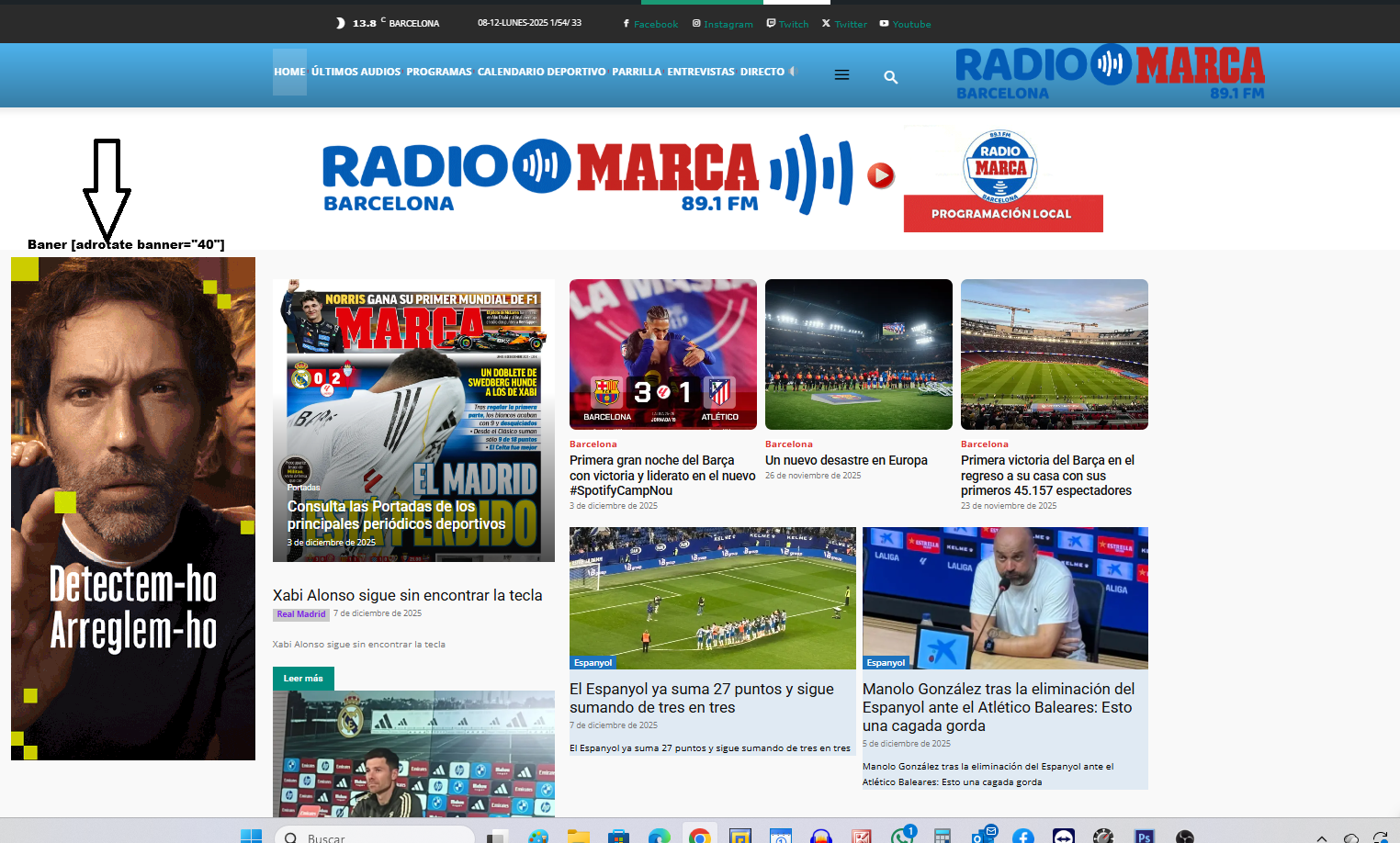The width and height of the screenshot is (1400, 843).
Task: Open the ÚLTIMOS AUDIOS menu item
Action: coord(356,72)
